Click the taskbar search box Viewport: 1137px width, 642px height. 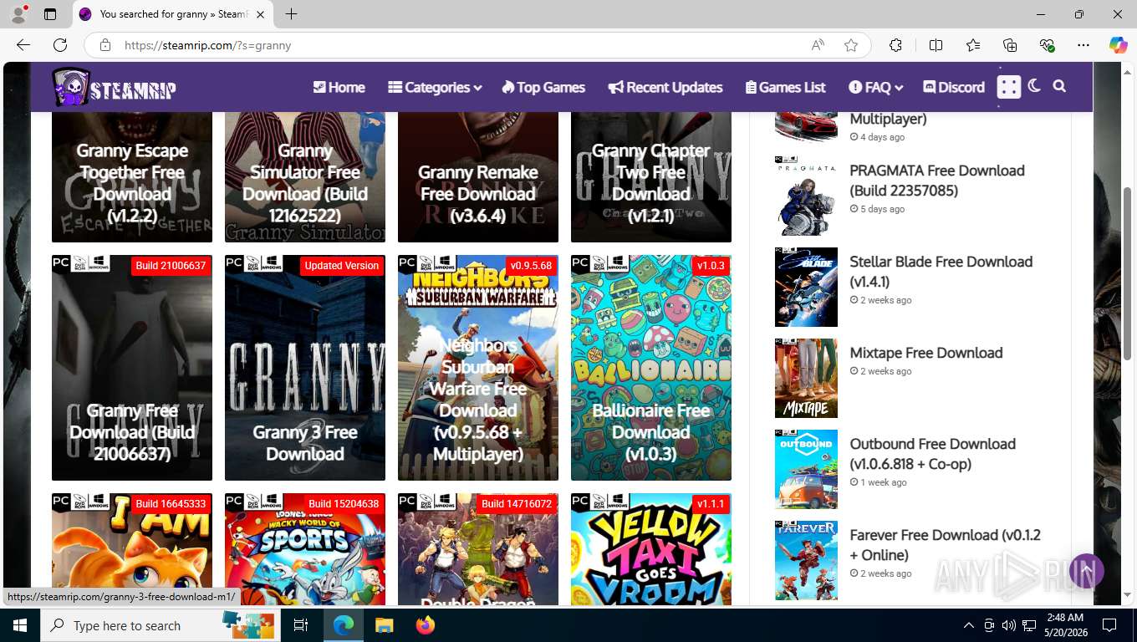(160, 625)
